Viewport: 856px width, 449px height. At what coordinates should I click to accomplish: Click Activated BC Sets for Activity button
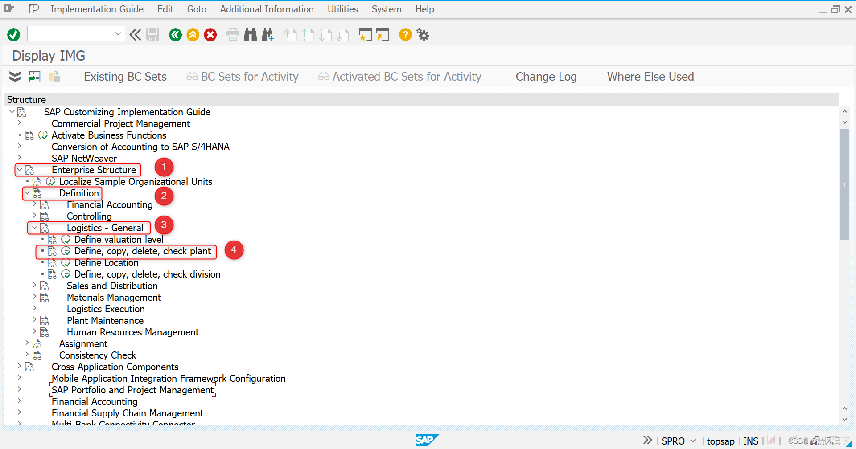coord(400,77)
